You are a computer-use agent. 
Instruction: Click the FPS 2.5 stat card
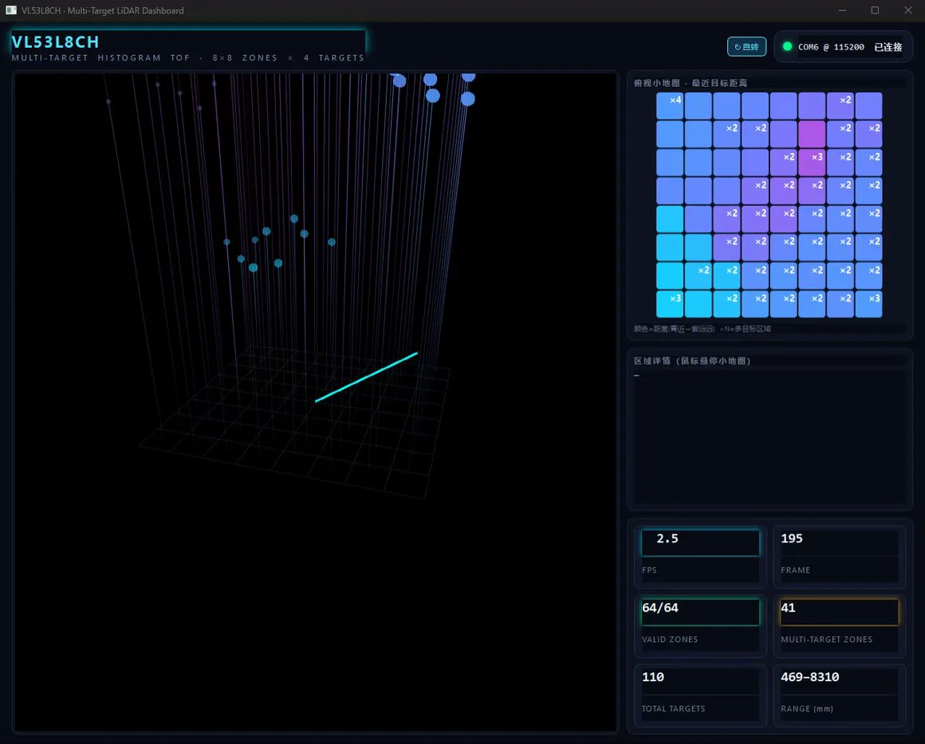(700, 557)
